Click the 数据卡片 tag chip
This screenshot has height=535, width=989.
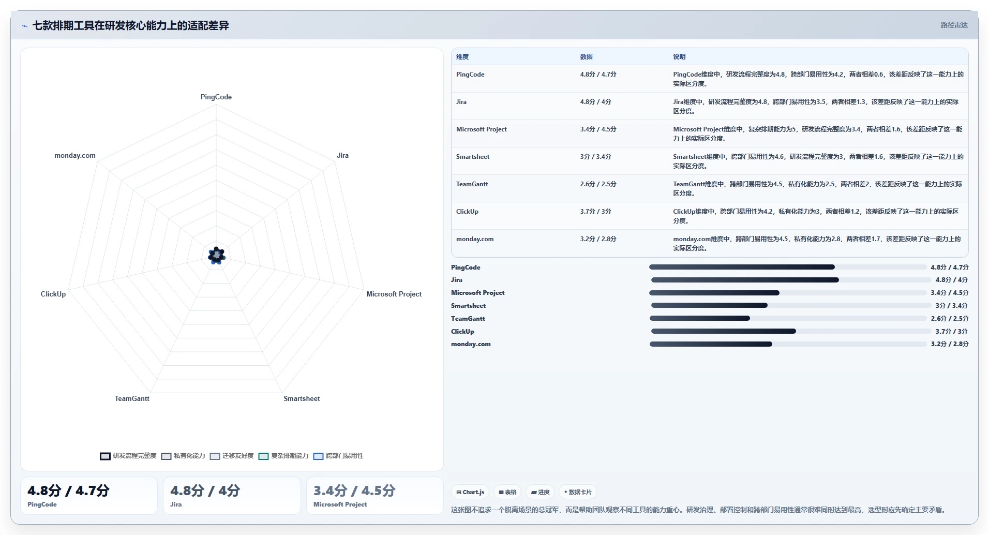pyautogui.click(x=578, y=492)
